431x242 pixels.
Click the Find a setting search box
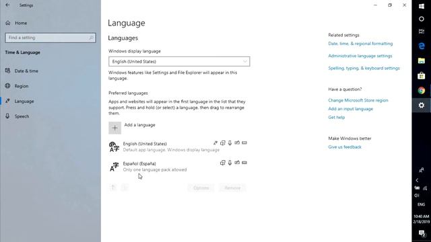pos(51,38)
